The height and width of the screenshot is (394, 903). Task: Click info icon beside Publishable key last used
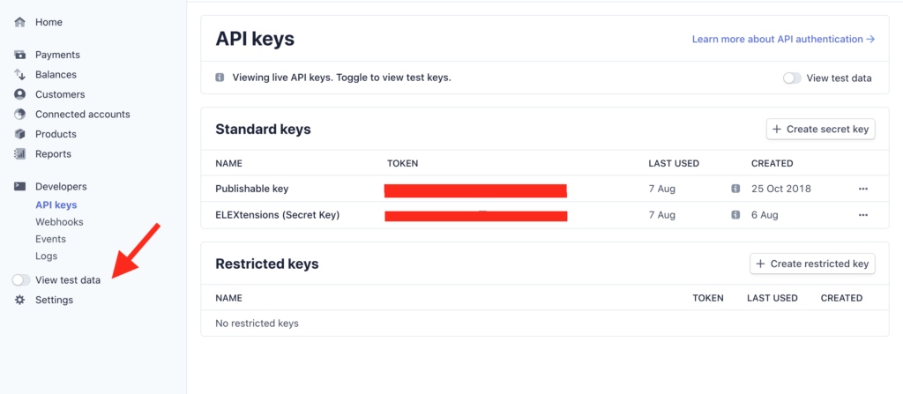click(735, 189)
